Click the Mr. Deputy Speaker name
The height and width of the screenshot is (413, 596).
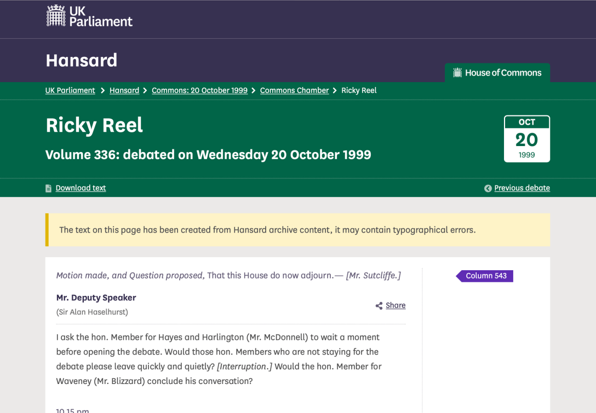point(96,298)
